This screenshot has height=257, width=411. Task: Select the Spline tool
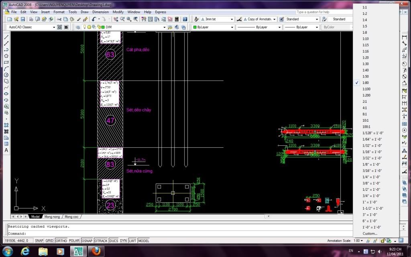tap(6, 87)
